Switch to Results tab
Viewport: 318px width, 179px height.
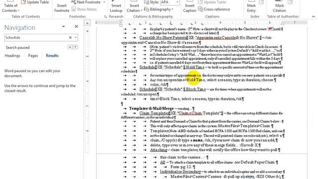coord(52,56)
